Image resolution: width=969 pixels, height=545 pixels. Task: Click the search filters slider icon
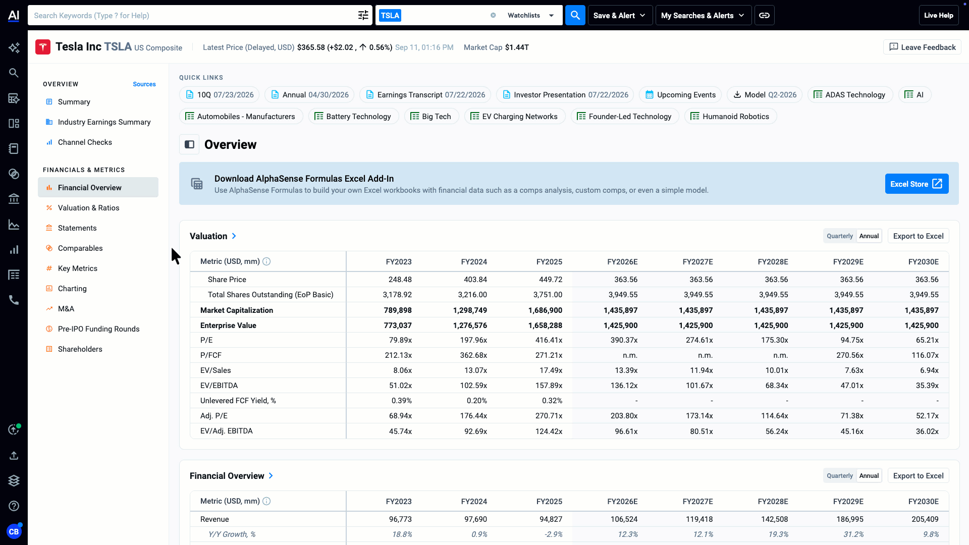click(363, 15)
